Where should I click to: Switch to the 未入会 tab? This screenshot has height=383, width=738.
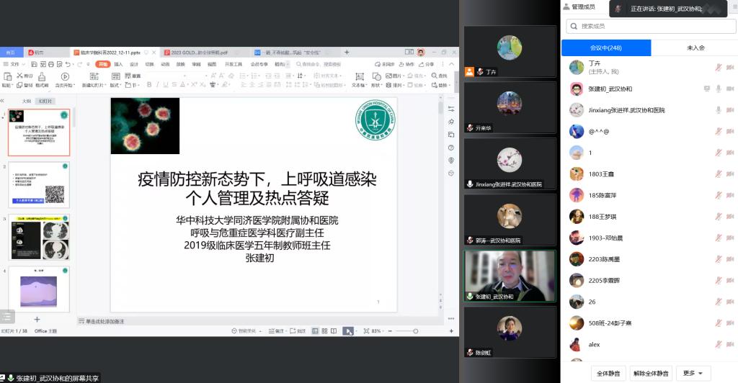point(695,48)
